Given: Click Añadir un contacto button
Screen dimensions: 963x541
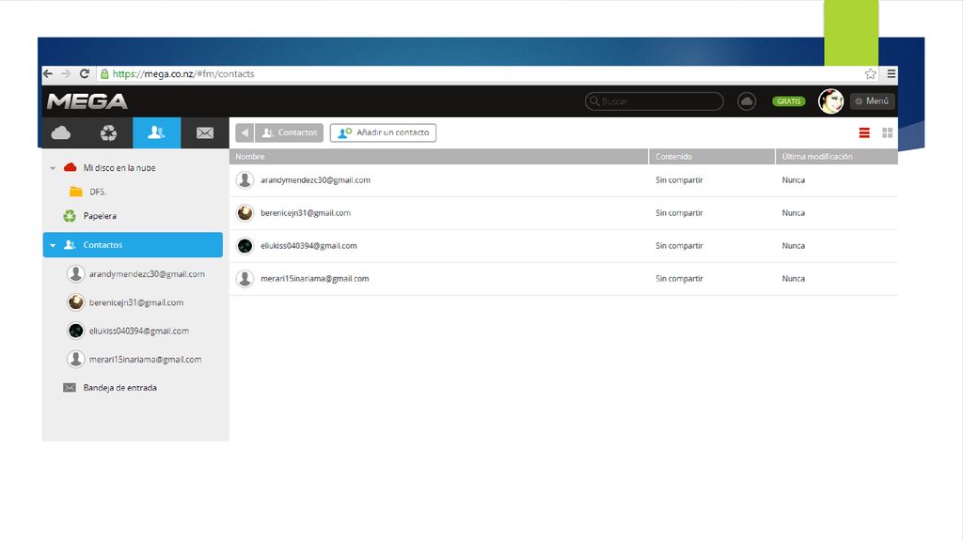Looking at the screenshot, I should pyautogui.click(x=384, y=132).
